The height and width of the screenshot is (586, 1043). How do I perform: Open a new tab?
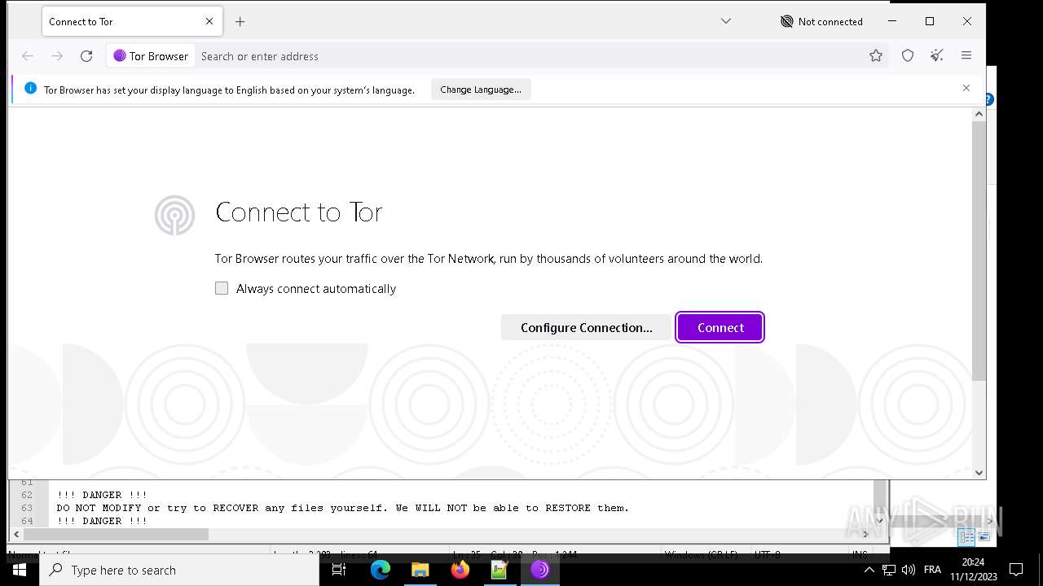pyautogui.click(x=240, y=22)
